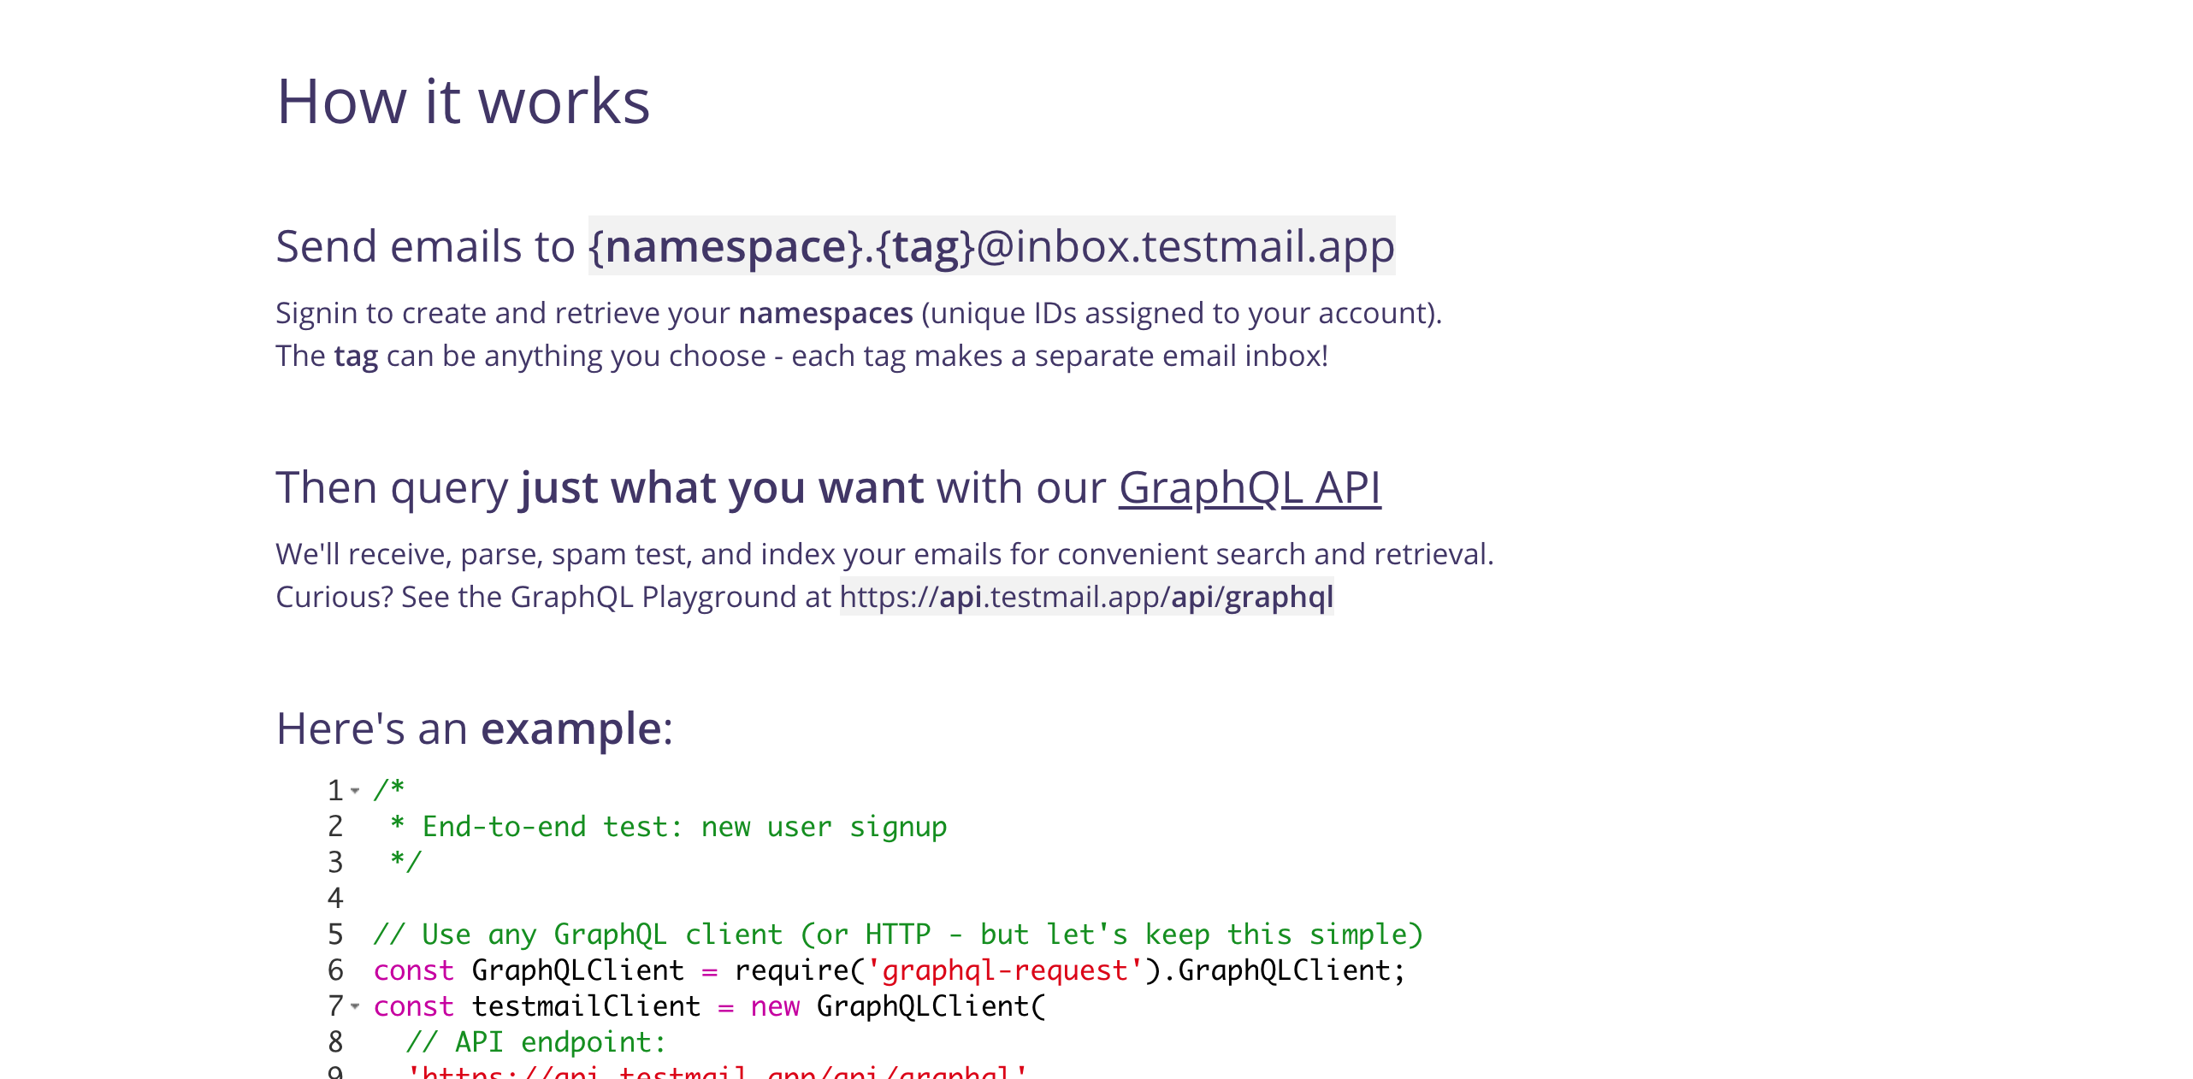Image resolution: width=2193 pixels, height=1079 pixels.
Task: Select line number 5 in the code
Action: (x=335, y=934)
